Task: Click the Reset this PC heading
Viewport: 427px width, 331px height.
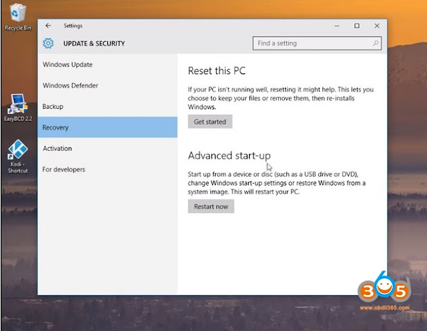Action: pyautogui.click(x=217, y=71)
